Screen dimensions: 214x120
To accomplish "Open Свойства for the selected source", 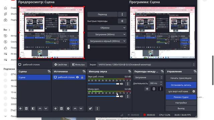I will click(x=61, y=65).
